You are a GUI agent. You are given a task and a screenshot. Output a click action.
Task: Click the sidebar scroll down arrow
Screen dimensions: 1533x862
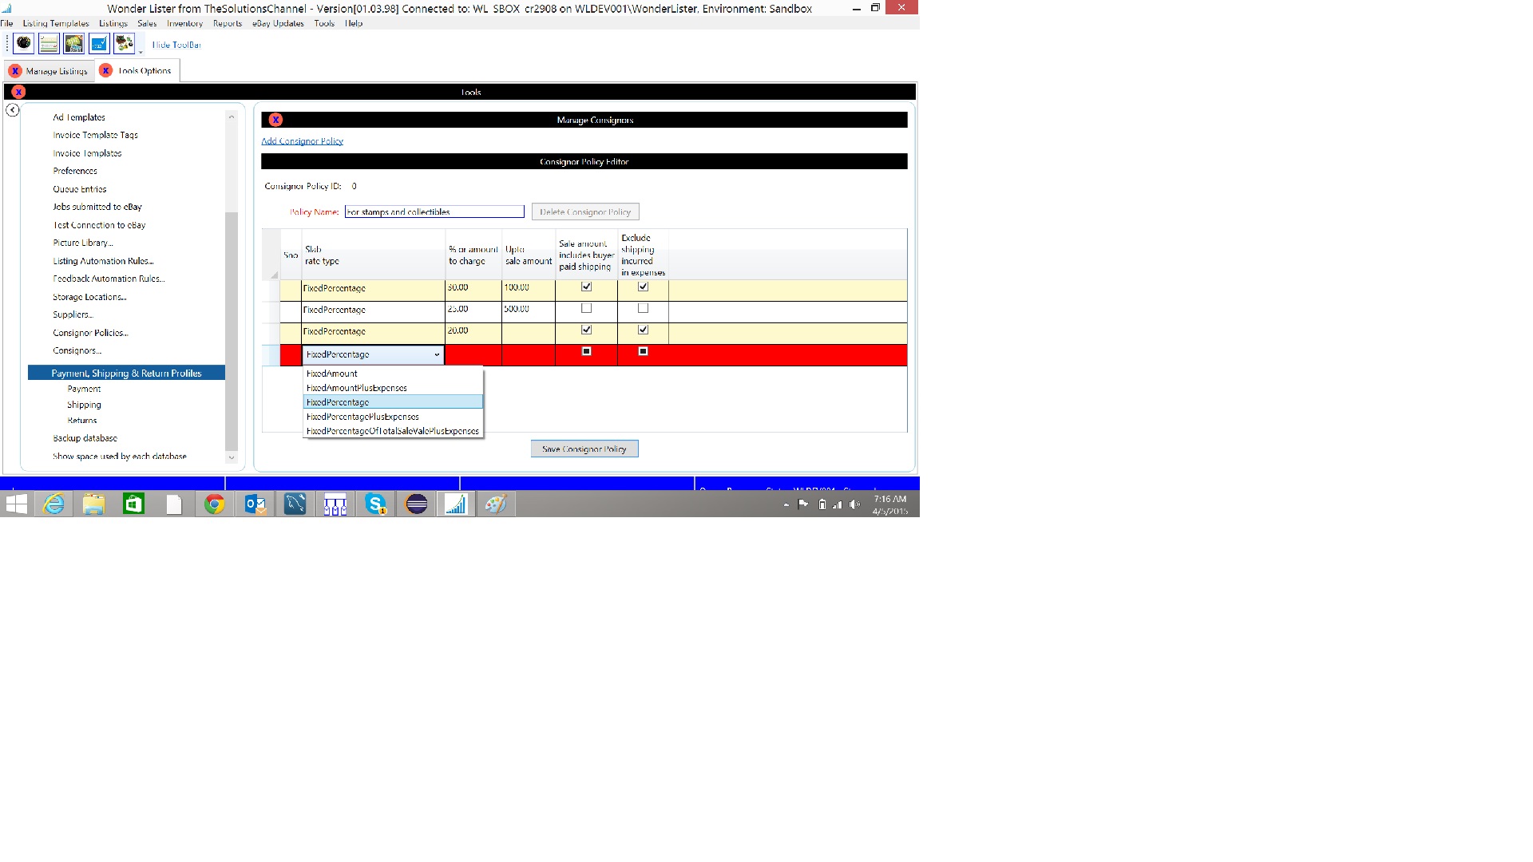232,457
